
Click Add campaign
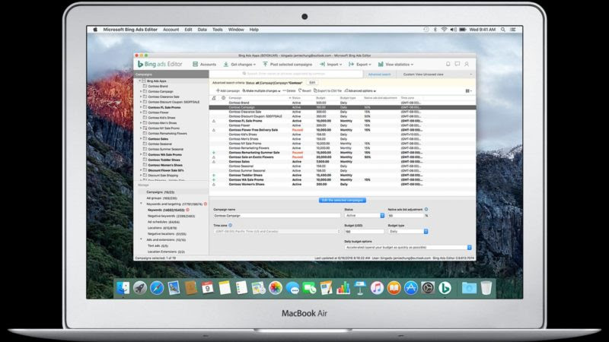(x=228, y=90)
